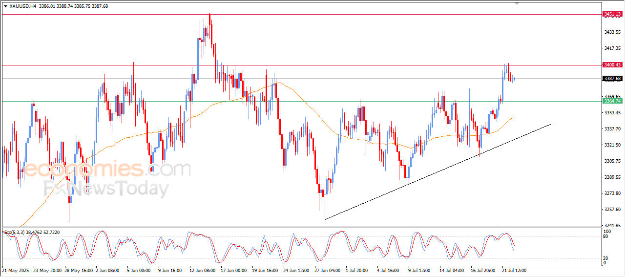Click the 9 Jul 12:00 time label
The image size is (625, 277).
pos(420,270)
